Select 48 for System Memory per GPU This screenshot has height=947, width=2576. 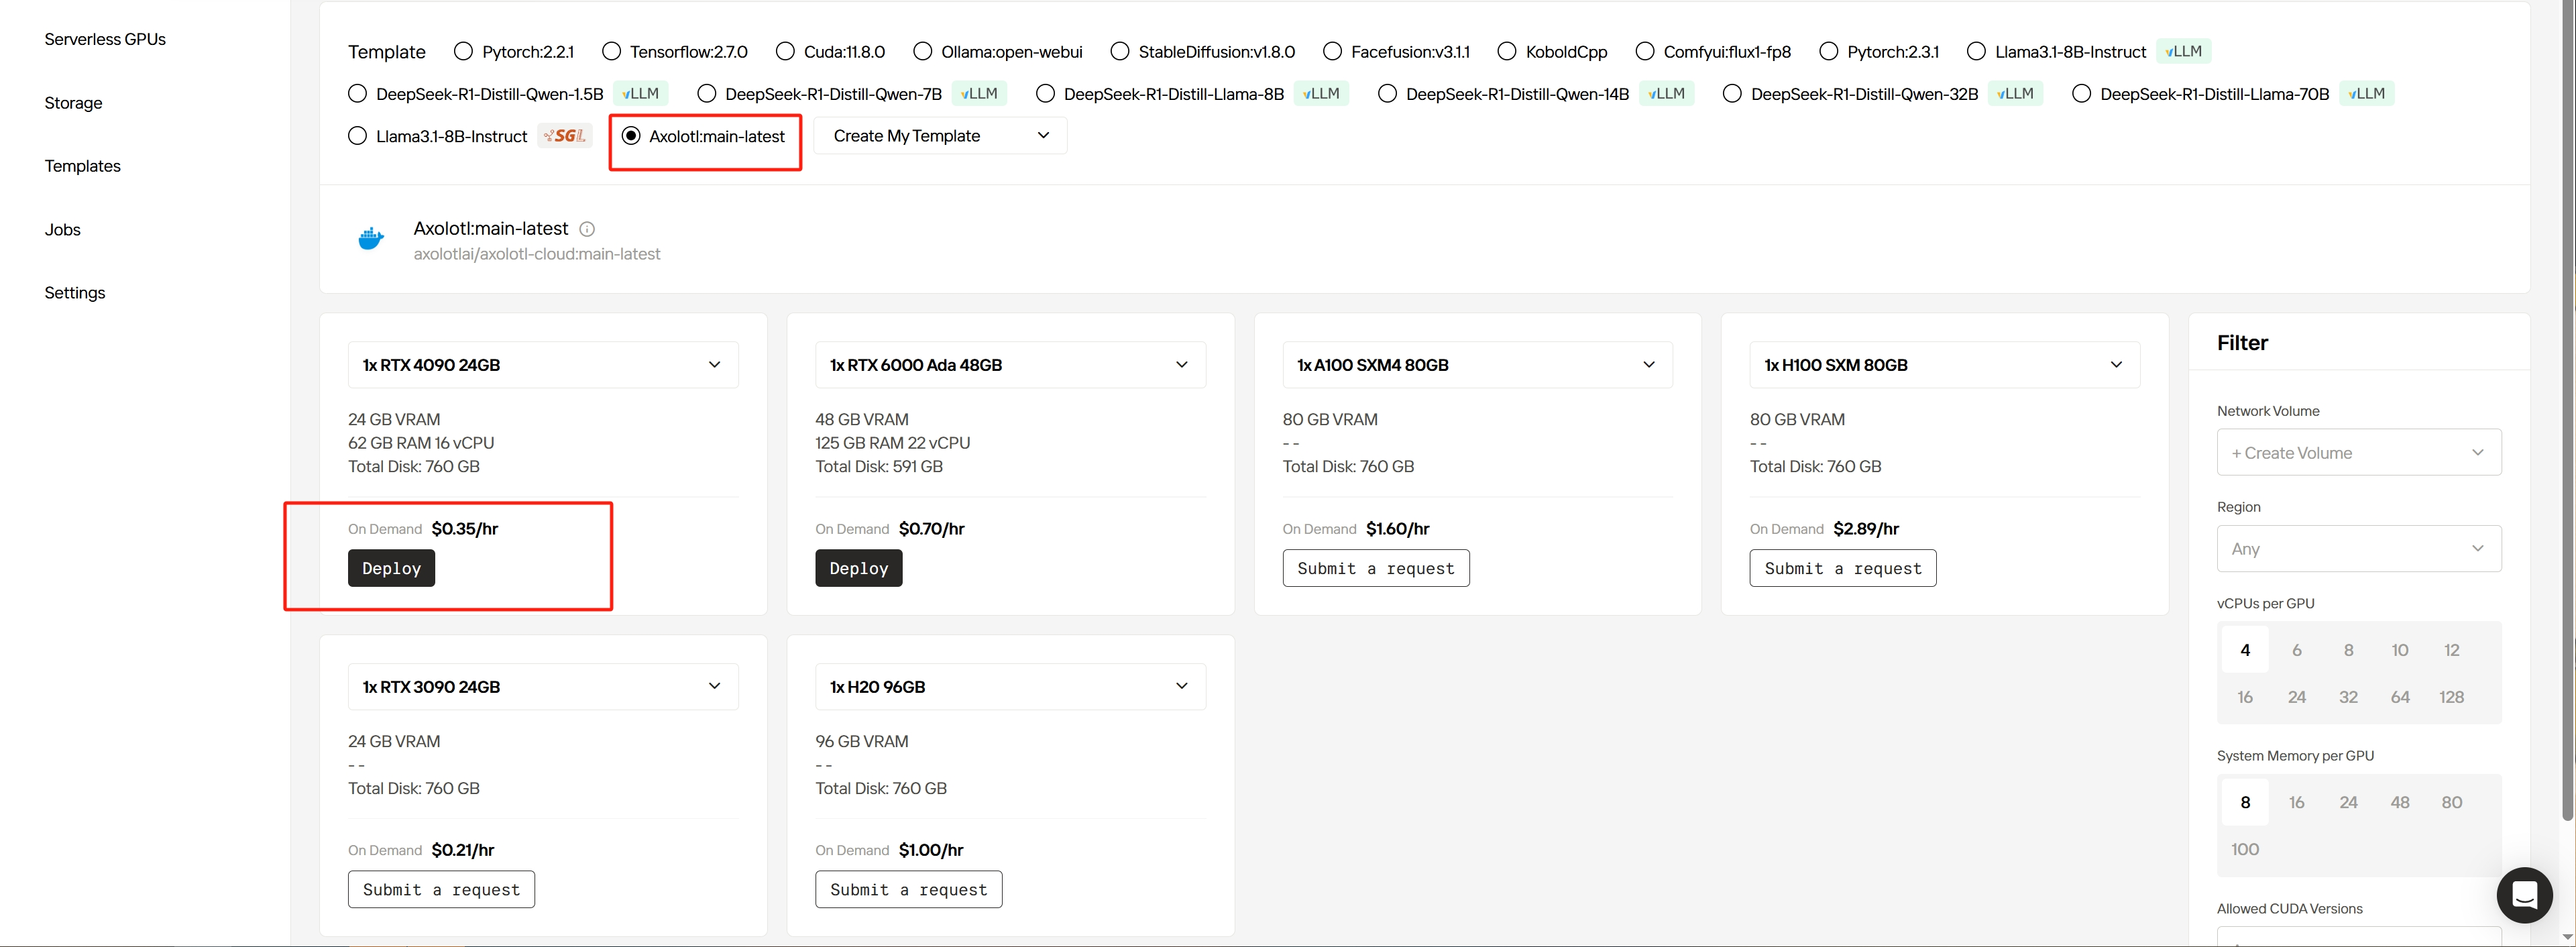point(2399,802)
